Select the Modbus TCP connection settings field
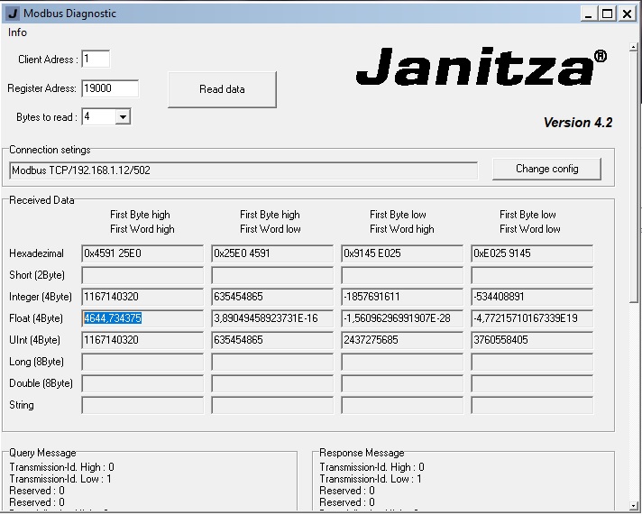Image resolution: width=642 pixels, height=515 pixels. [243, 170]
